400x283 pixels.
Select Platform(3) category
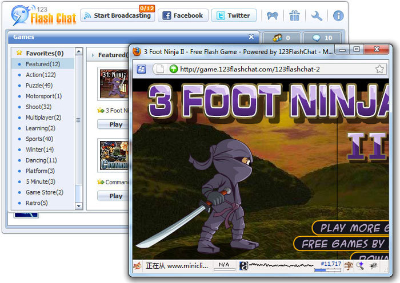pyautogui.click(x=43, y=171)
